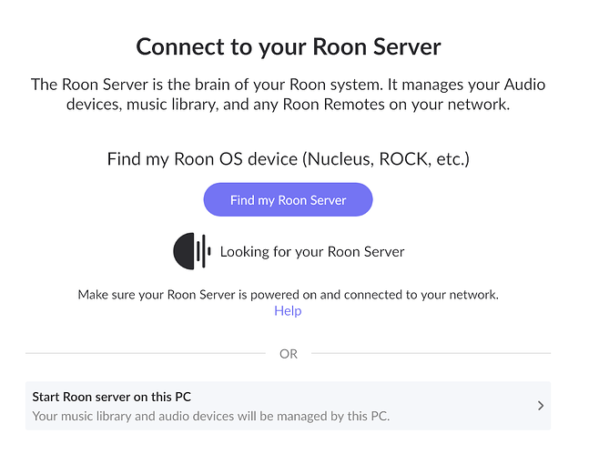Click the Find my Roon OS device heading
Screen dimensions: 599x454
click(x=289, y=159)
